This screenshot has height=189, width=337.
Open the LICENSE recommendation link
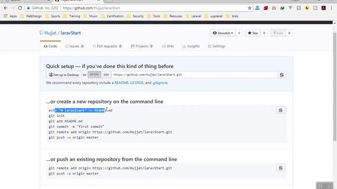point(137,83)
